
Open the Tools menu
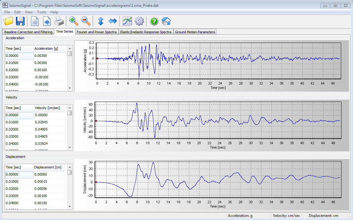point(41,12)
